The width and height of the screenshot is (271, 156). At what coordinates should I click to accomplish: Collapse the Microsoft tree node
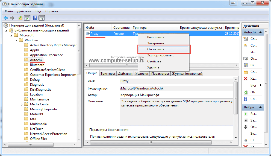(x=11, y=35)
